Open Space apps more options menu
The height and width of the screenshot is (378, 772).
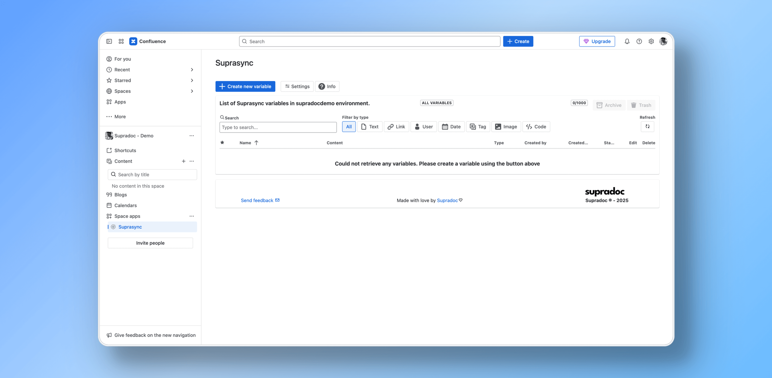tap(191, 216)
